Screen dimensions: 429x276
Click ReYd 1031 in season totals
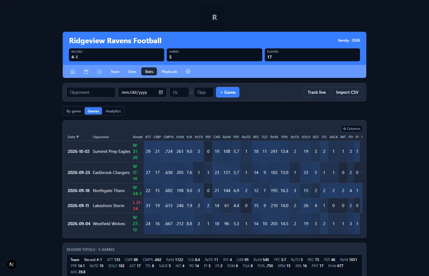tap(348, 260)
